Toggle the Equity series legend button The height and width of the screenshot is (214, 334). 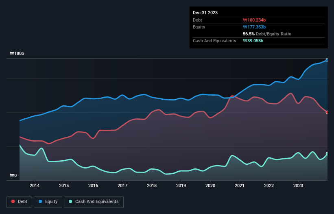[x=48, y=202]
